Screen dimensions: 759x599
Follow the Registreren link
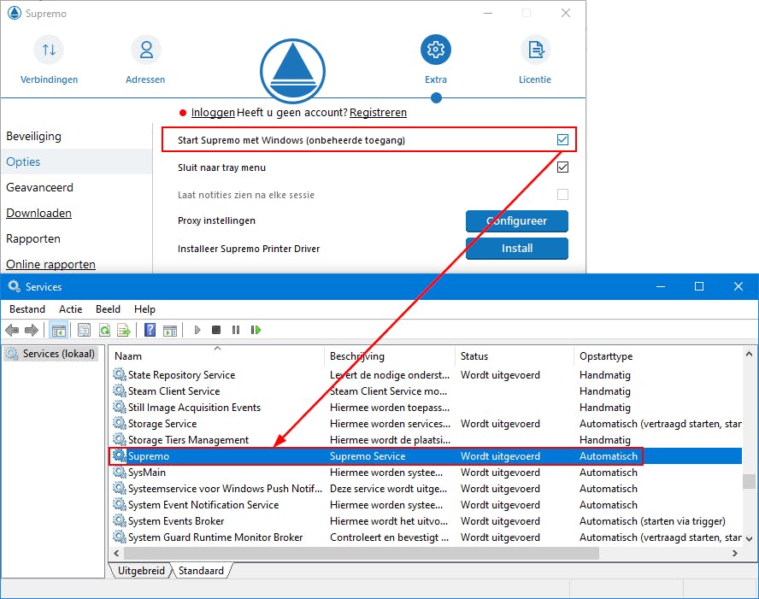[378, 112]
